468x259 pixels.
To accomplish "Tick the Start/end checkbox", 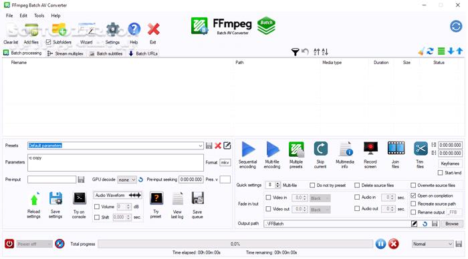I will [x=440, y=173].
